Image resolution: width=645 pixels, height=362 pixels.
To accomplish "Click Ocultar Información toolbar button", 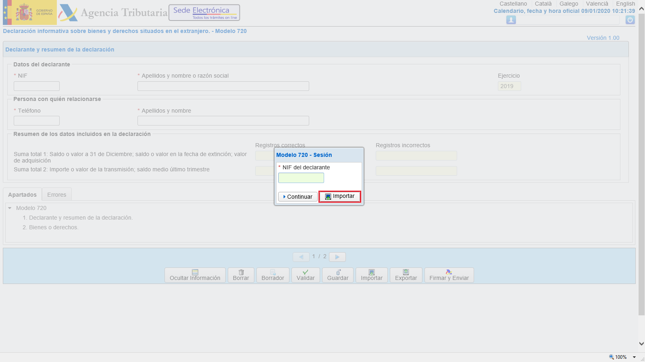I will pos(195,275).
